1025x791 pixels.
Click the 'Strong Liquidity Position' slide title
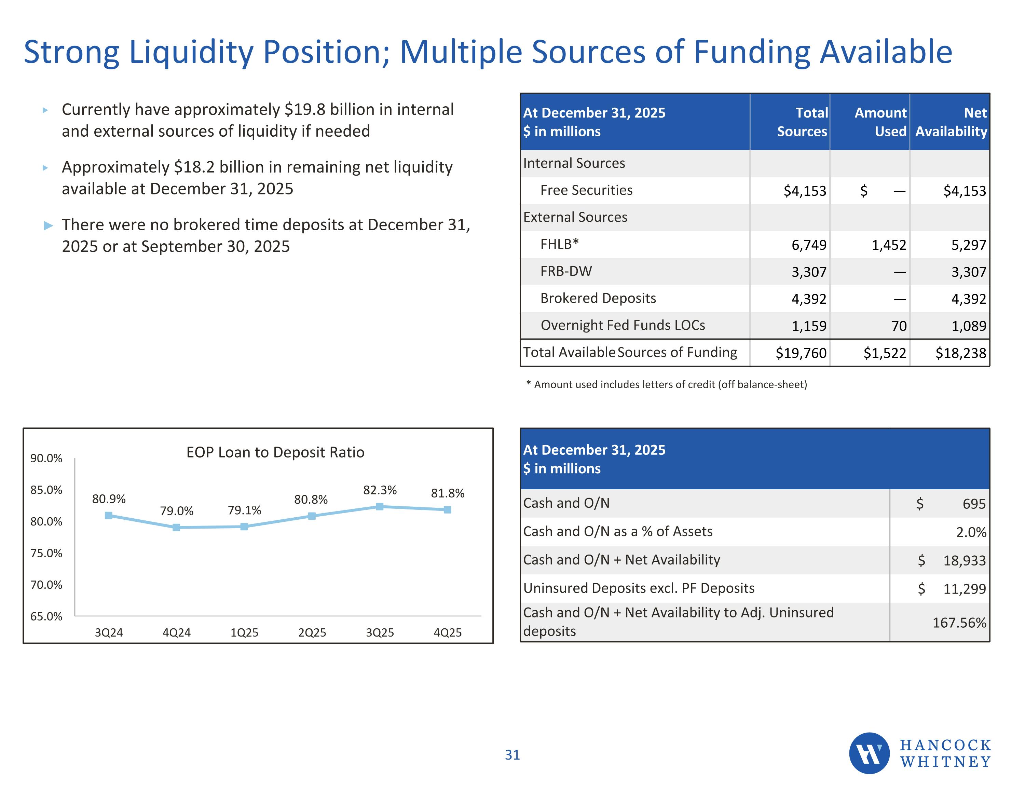[488, 52]
